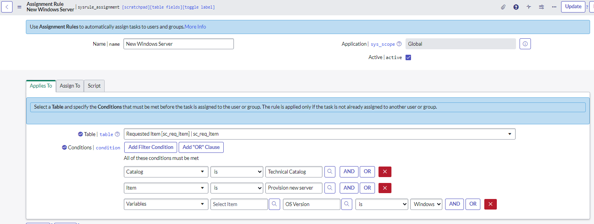594x224 pixels.
Task: Go back using the left chevron button
Action: coord(7,7)
